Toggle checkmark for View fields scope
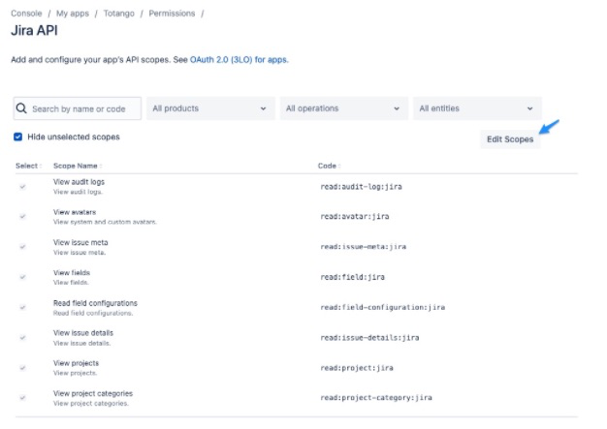 coord(23,277)
